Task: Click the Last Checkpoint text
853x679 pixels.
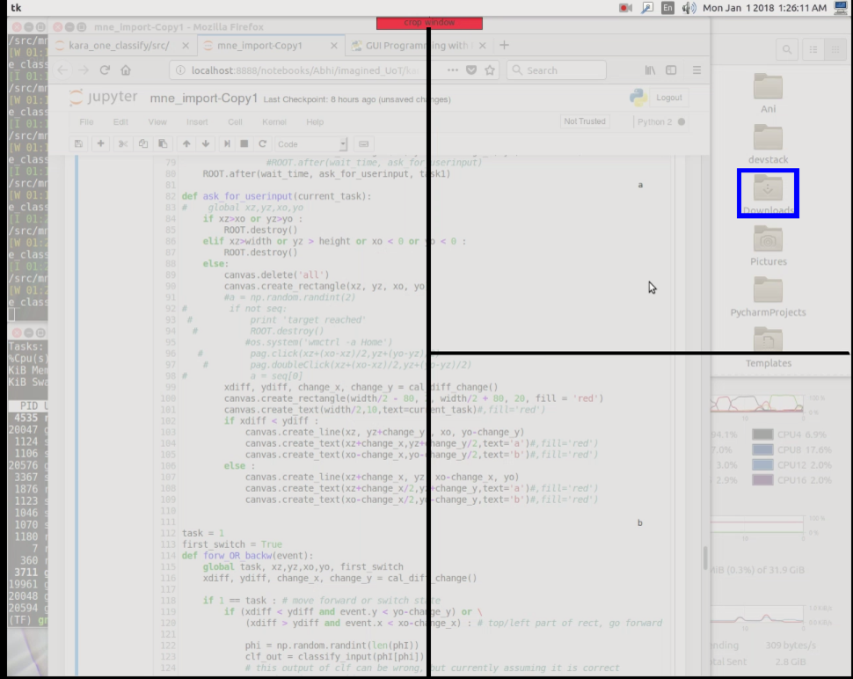Action: click(357, 99)
